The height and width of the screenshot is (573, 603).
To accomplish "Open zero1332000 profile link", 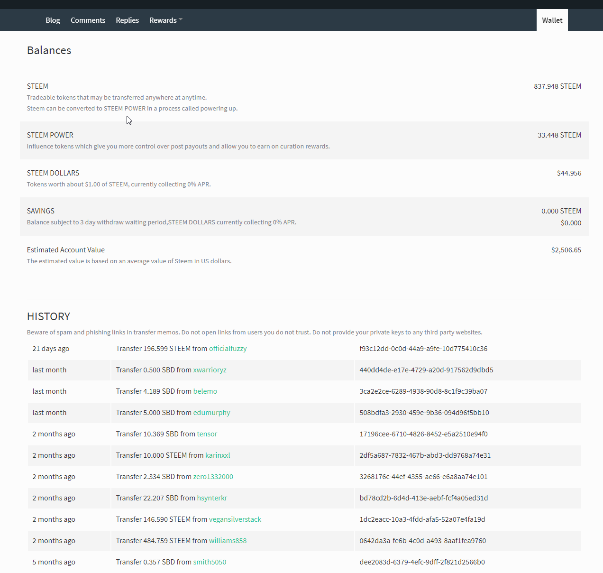I will coord(213,477).
